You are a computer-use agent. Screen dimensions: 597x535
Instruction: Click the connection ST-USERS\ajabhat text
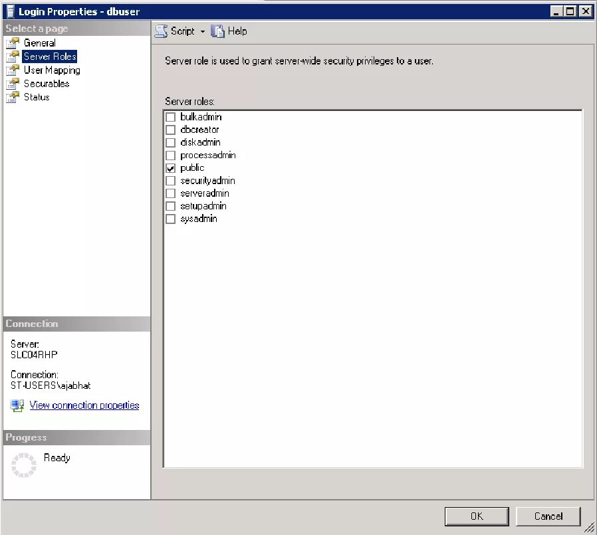(51, 385)
